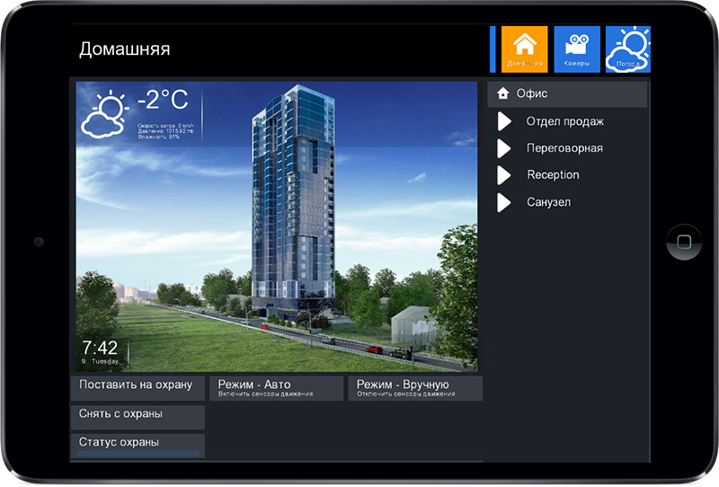Viewport: 719px width, 487px height.
Task: Select the Reception room label
Action: click(553, 175)
